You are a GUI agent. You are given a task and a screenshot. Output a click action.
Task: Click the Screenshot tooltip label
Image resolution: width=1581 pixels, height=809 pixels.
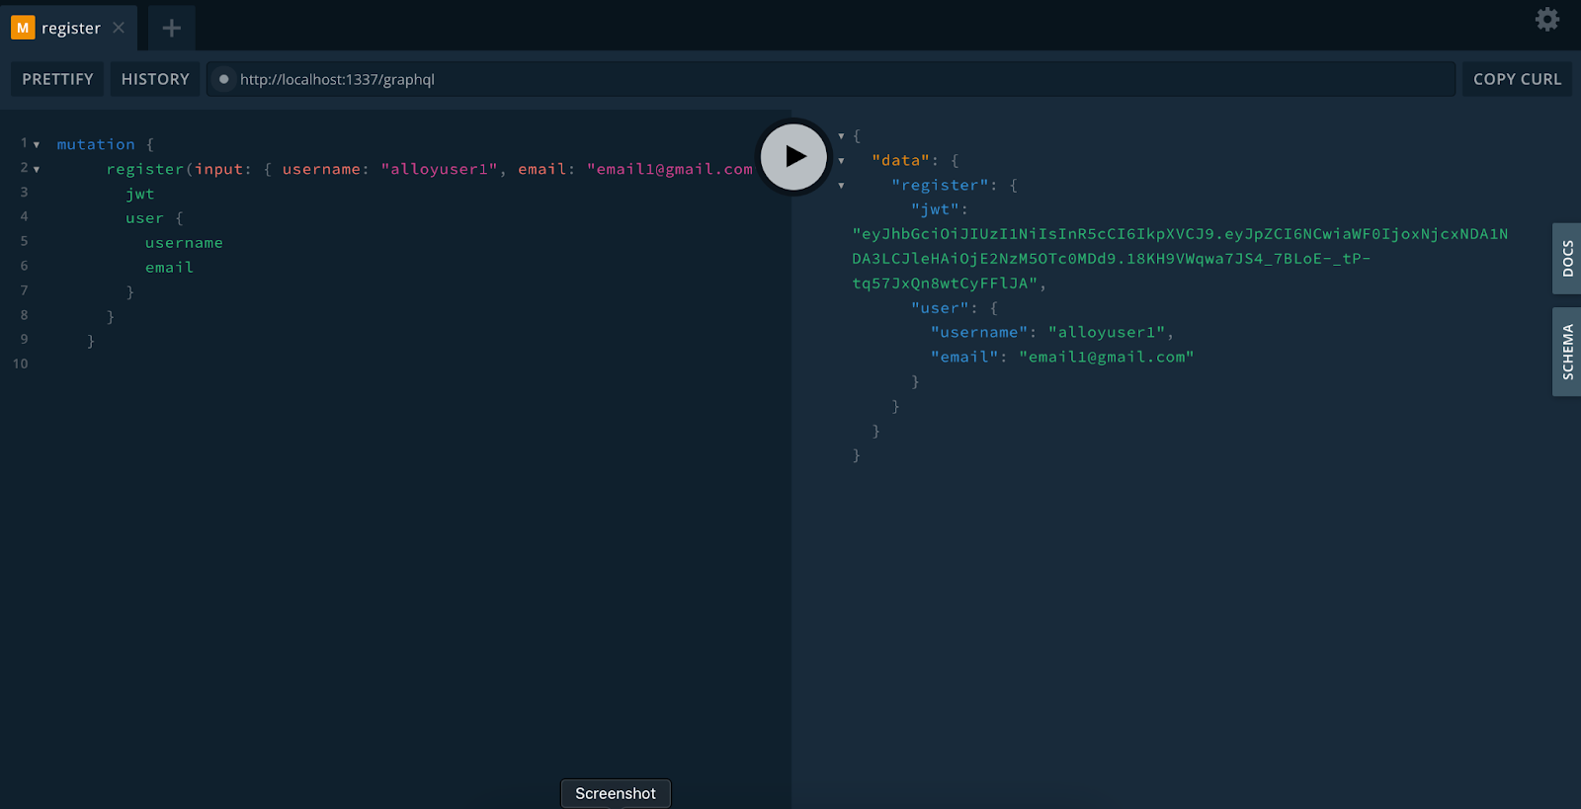point(616,793)
